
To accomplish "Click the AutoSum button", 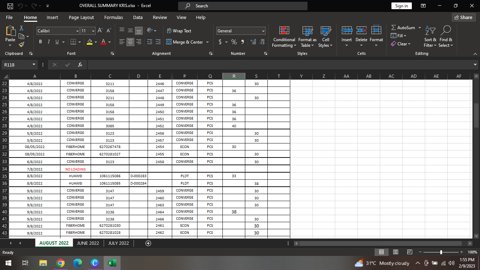I will 403,27.
